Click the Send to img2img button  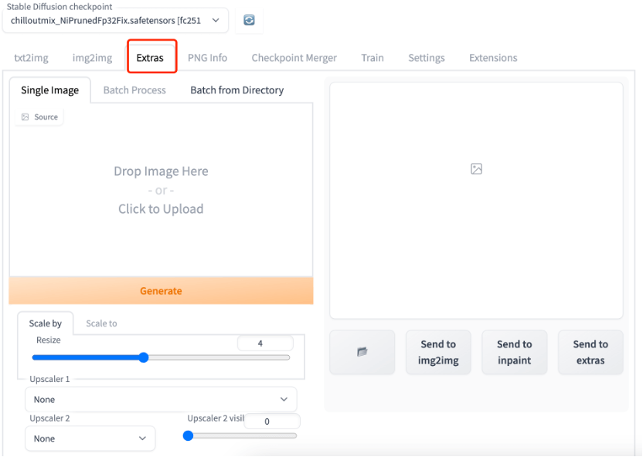click(x=438, y=352)
